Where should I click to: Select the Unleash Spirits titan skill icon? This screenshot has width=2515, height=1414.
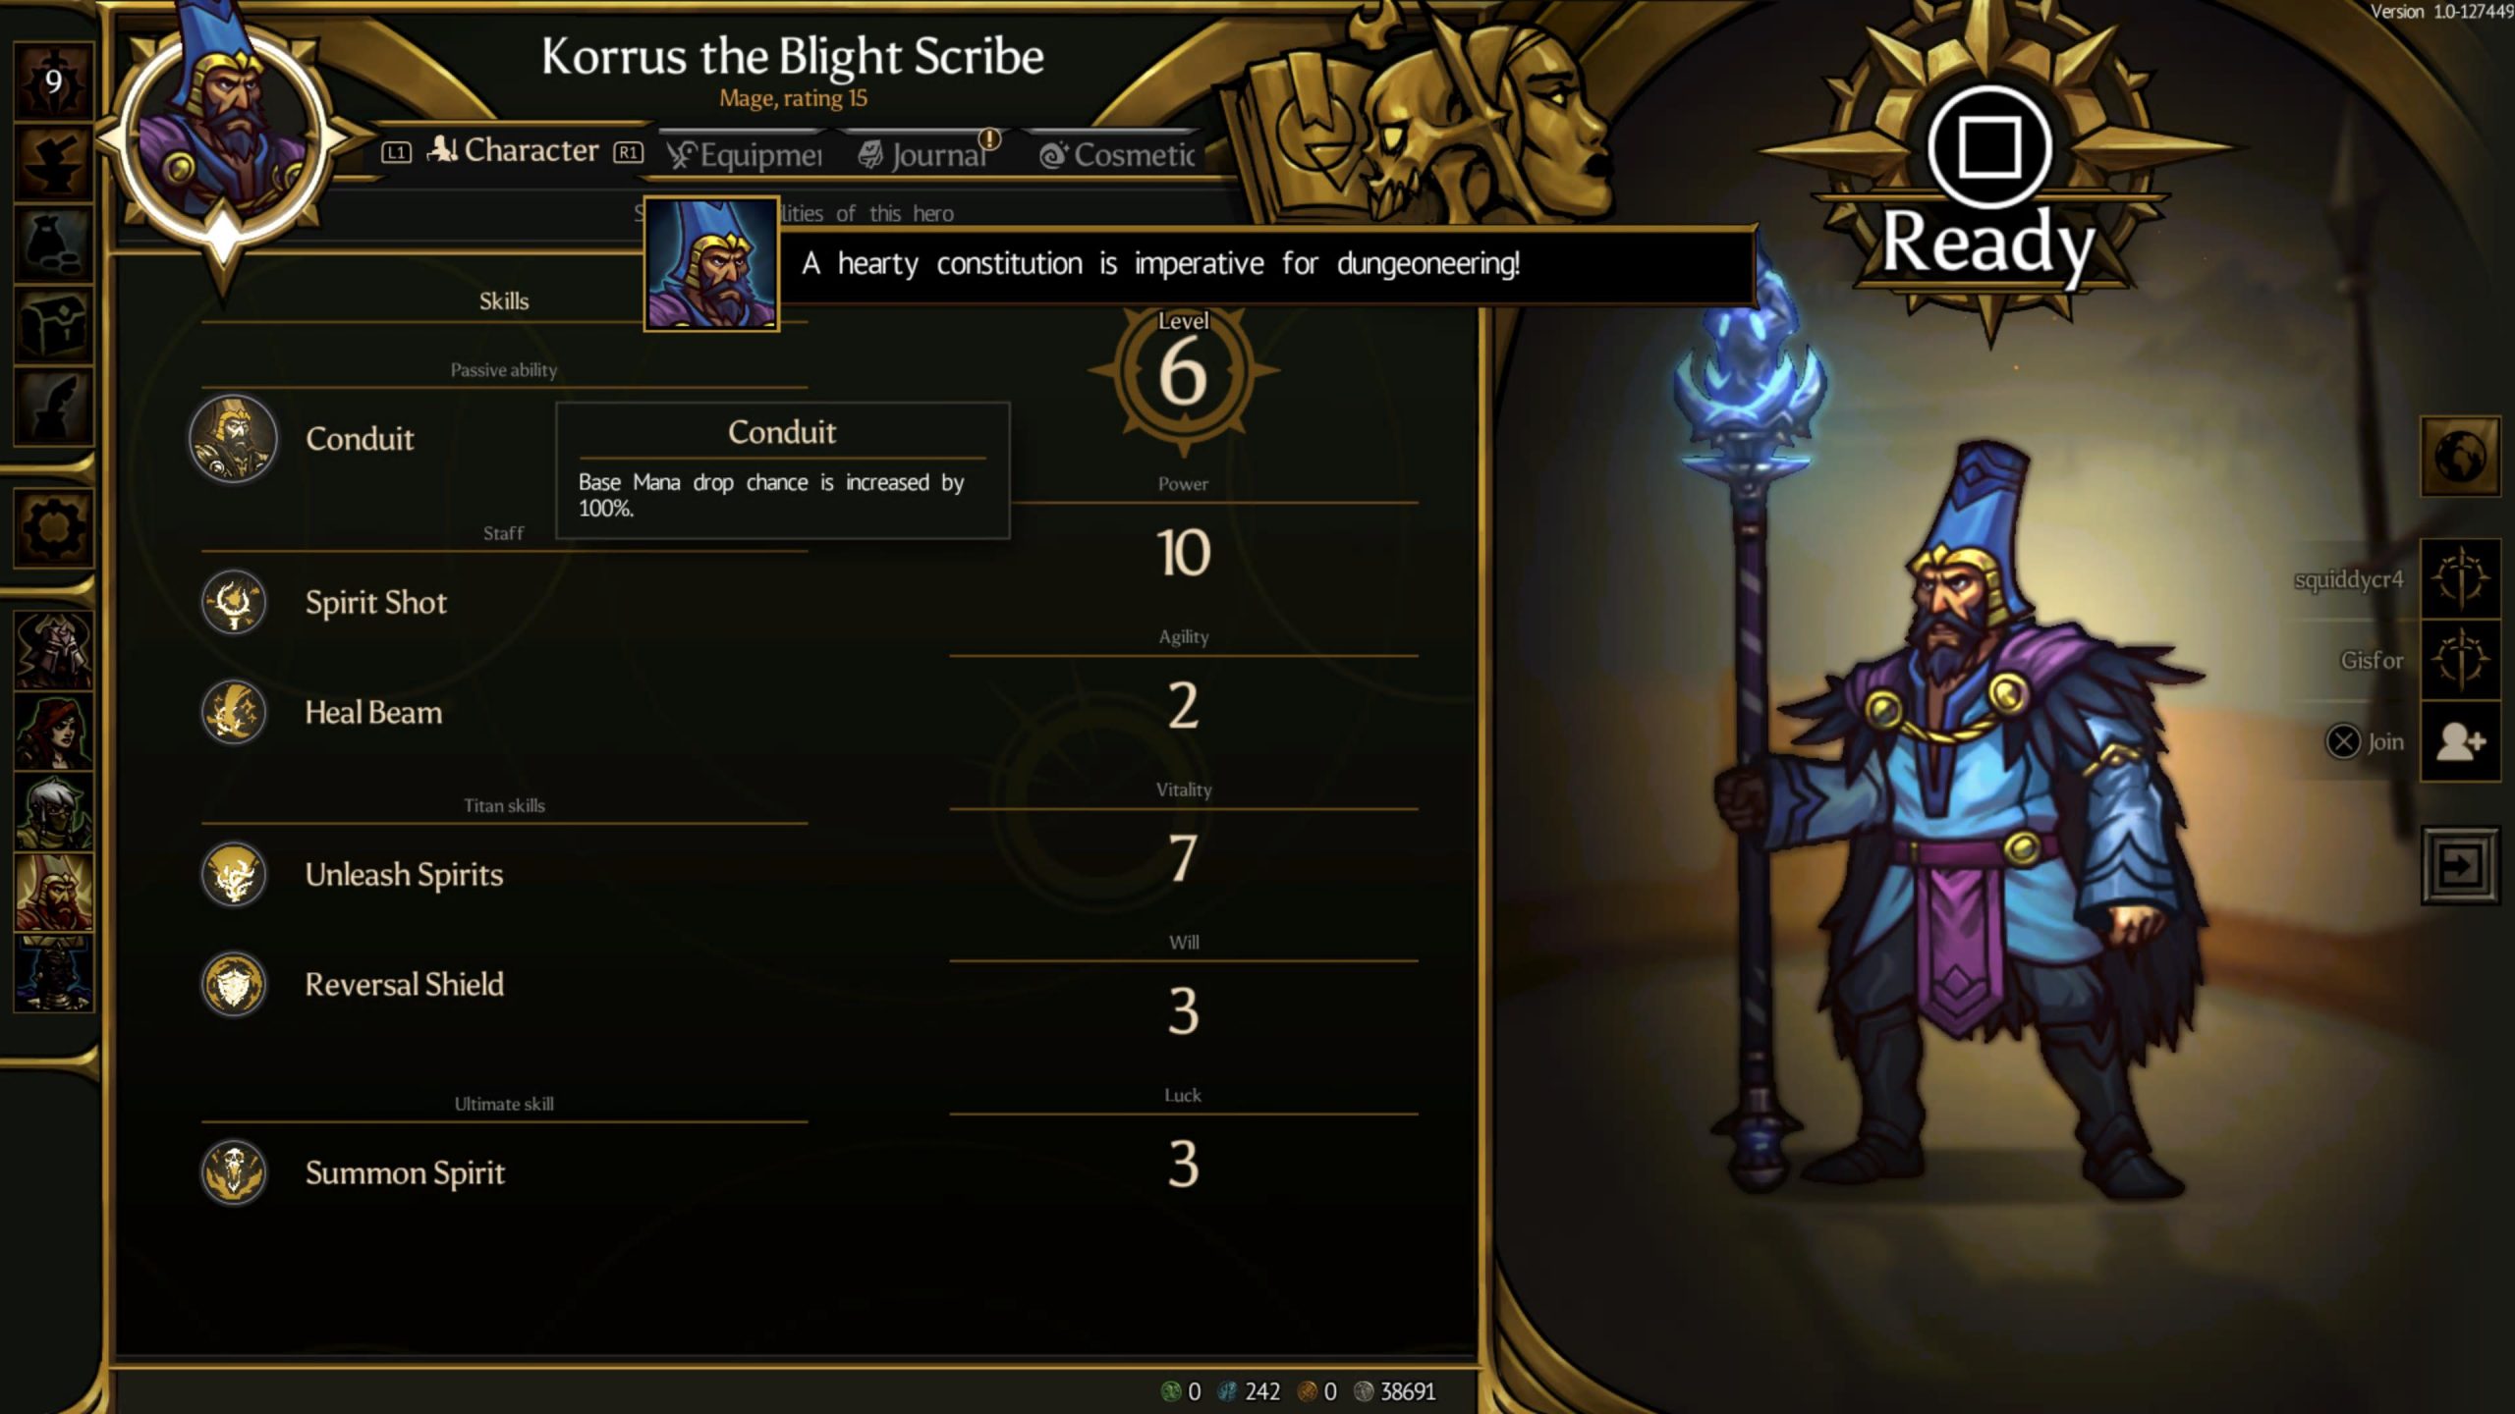[x=234, y=874]
